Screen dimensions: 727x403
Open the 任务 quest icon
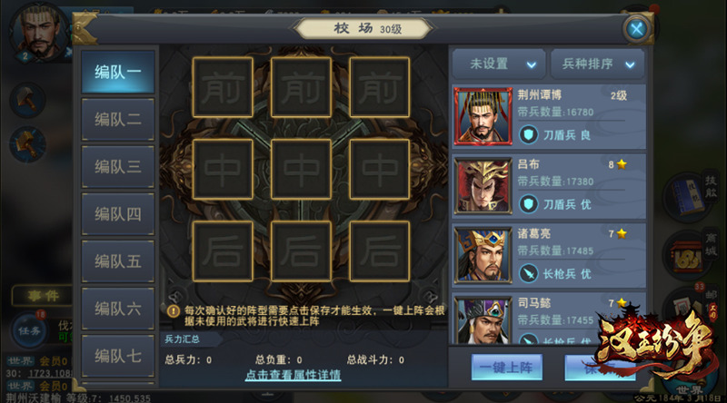(x=29, y=329)
